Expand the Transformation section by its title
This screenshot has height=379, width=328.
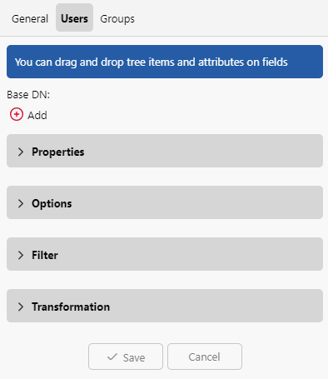tap(71, 307)
